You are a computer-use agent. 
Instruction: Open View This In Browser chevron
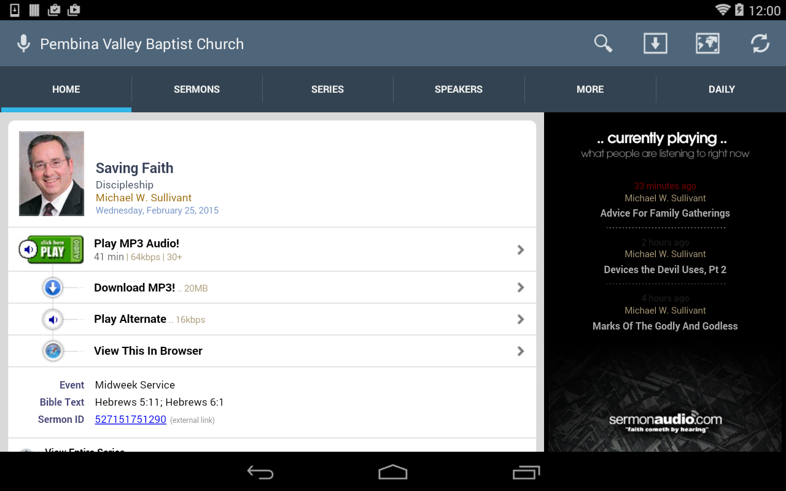pyautogui.click(x=521, y=351)
